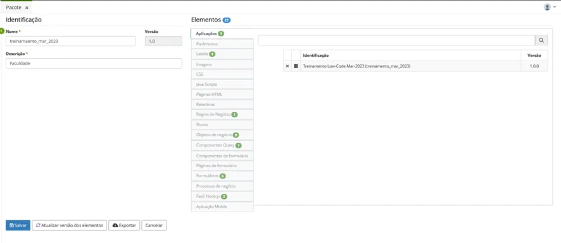Image resolution: width=561 pixels, height=243 pixels.
Task: Select the Fluxos tab
Action: click(222, 125)
